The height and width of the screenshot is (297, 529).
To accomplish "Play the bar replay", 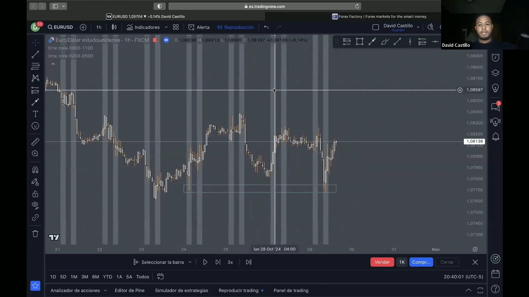I will pyautogui.click(x=205, y=262).
